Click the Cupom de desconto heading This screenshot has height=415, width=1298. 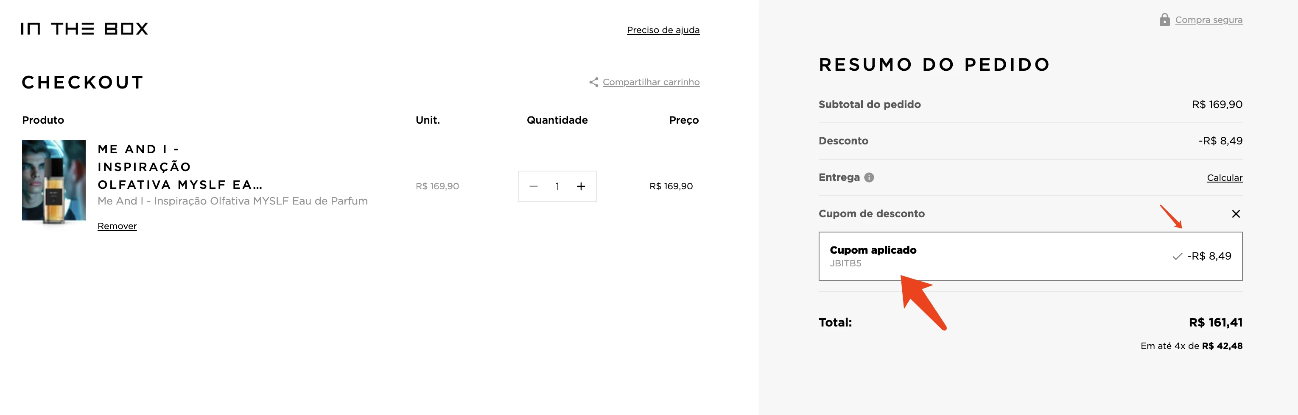point(871,214)
